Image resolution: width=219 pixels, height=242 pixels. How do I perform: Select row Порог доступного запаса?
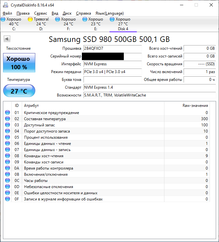pyautogui.click(x=107, y=131)
